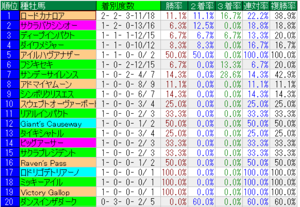The width and height of the screenshot is (300, 207).
Task: Click the サクラバクシンオー name cell
Action: [58, 26]
